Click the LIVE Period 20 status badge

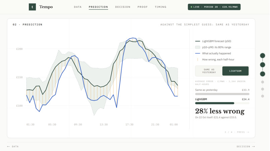214,7
